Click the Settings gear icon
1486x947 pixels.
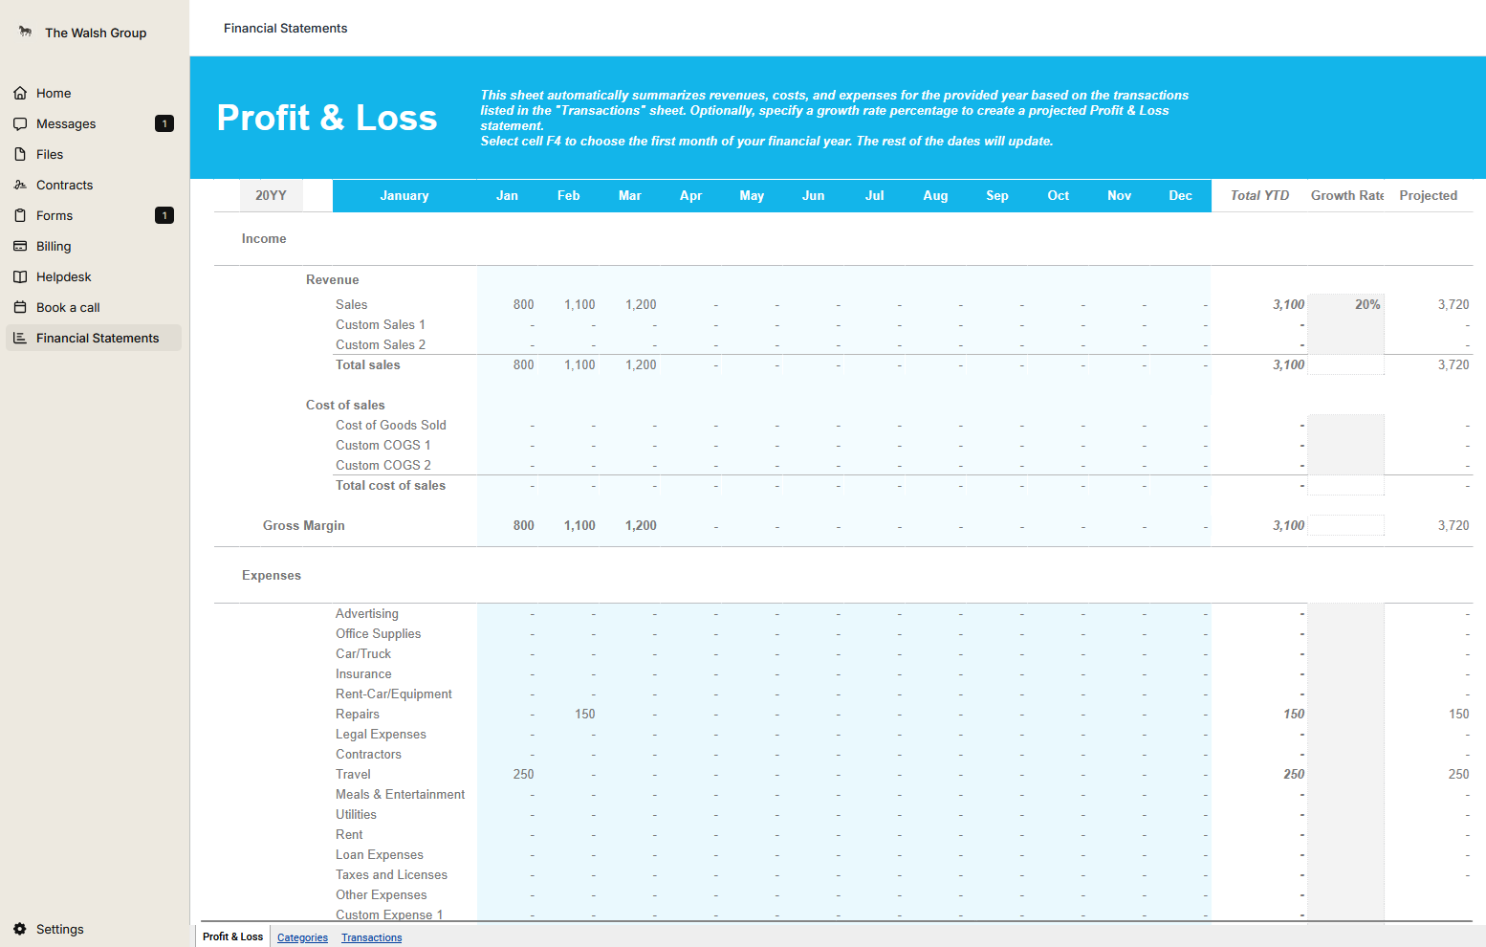tap(20, 929)
